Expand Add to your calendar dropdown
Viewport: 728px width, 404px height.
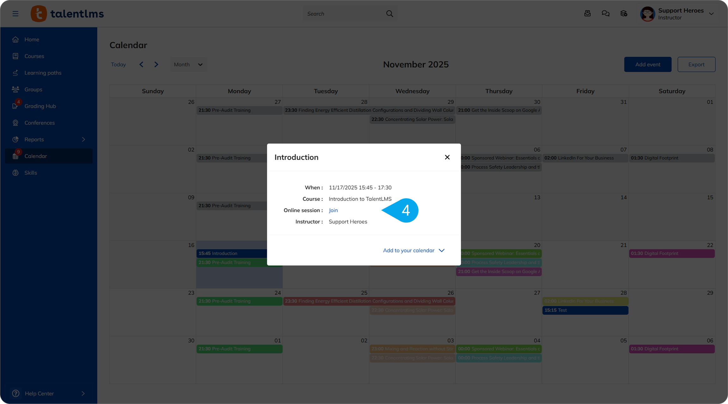(414, 250)
